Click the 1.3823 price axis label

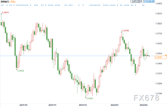coord(159,24)
